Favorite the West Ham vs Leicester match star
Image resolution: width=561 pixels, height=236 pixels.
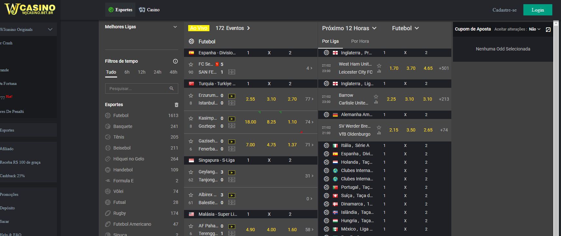pos(379,66)
